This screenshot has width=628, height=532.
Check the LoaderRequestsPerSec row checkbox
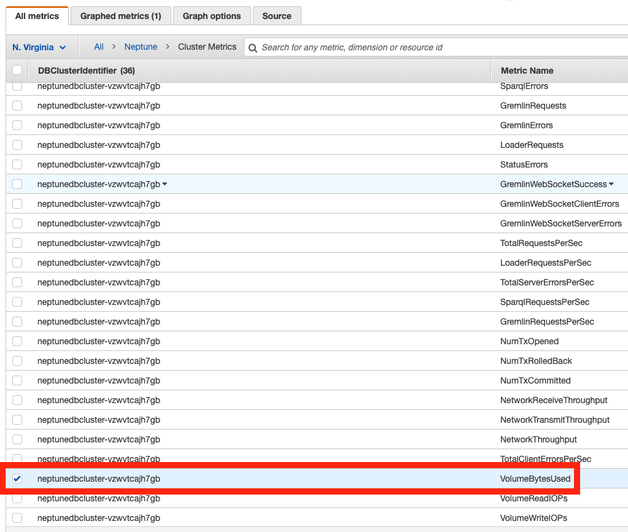tap(17, 263)
